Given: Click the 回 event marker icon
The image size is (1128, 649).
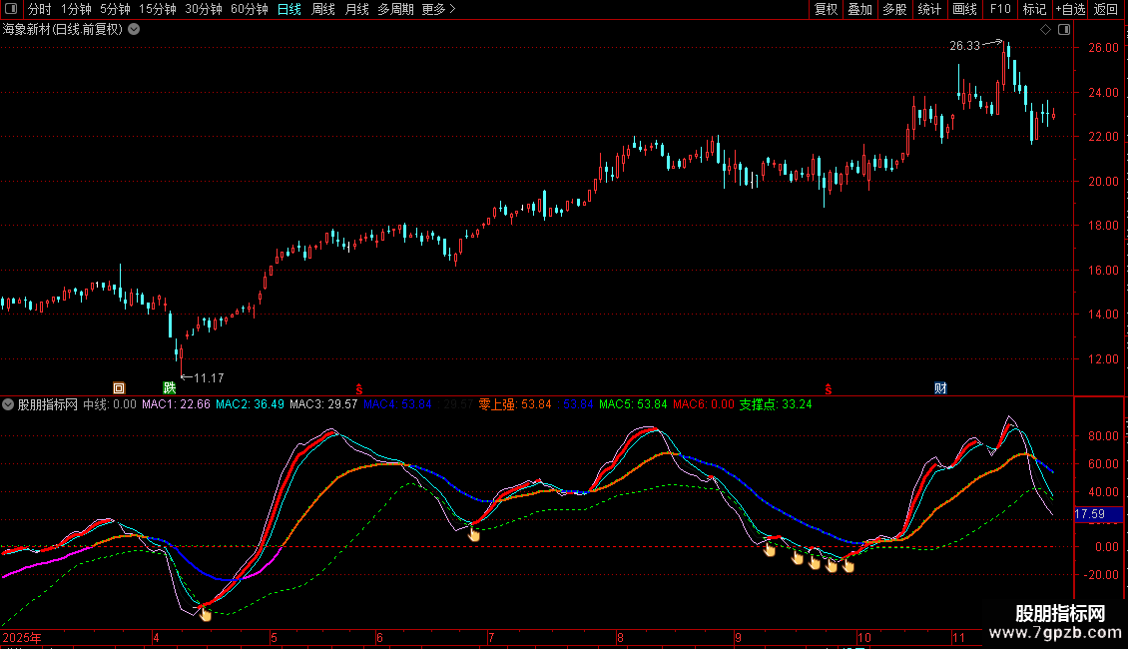Looking at the screenshot, I should 119,387.
